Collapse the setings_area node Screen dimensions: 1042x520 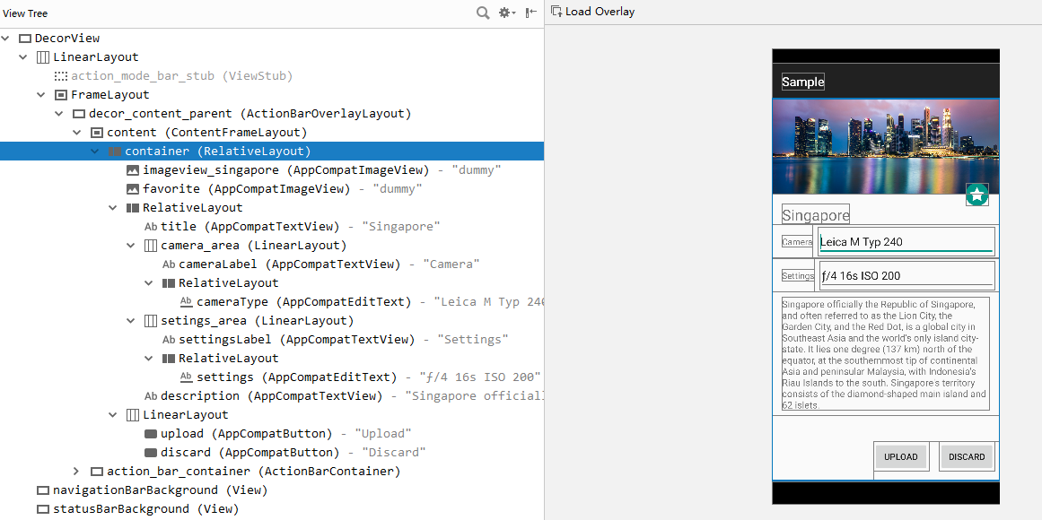pyautogui.click(x=131, y=321)
